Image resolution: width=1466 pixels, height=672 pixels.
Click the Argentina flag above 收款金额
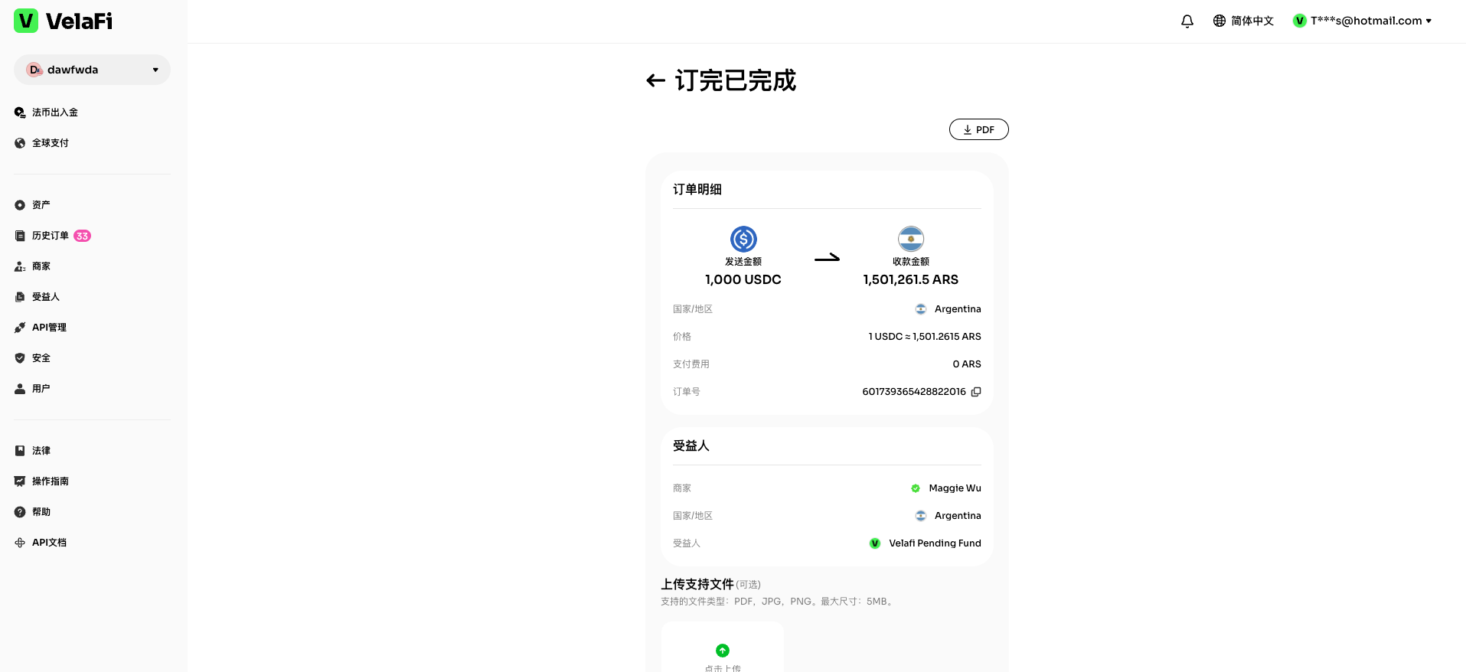910,239
